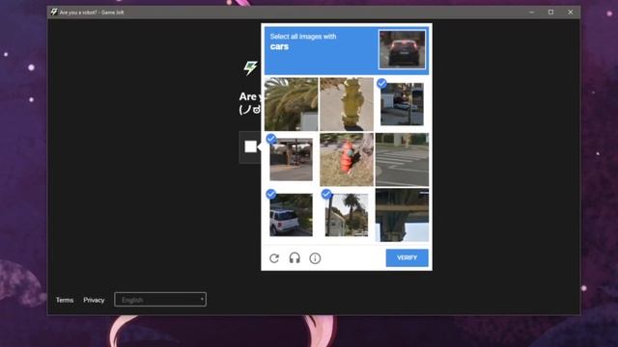Reload the captcha challenge
Image resolution: width=618 pixels, height=347 pixels.
(x=274, y=258)
